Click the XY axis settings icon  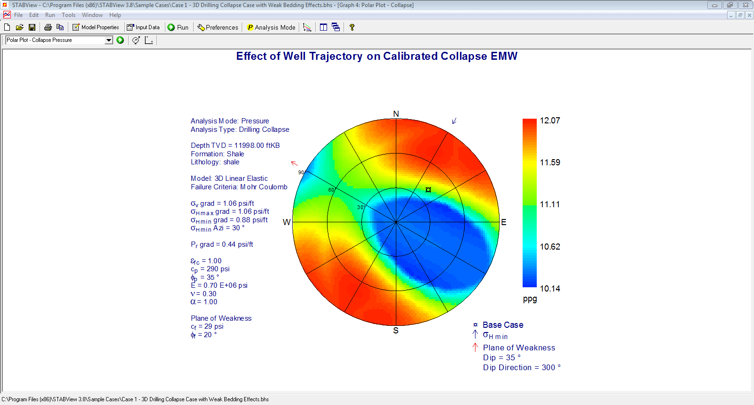coord(149,40)
